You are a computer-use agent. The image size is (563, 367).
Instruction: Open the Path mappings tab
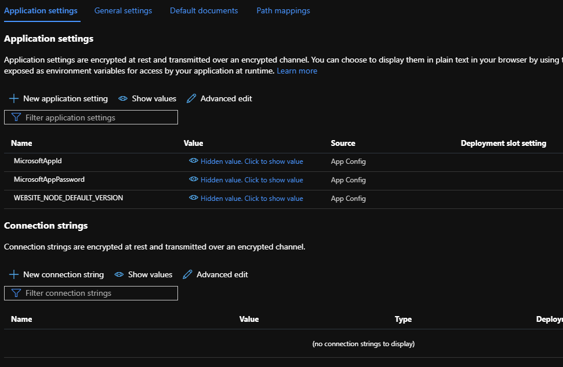(283, 10)
